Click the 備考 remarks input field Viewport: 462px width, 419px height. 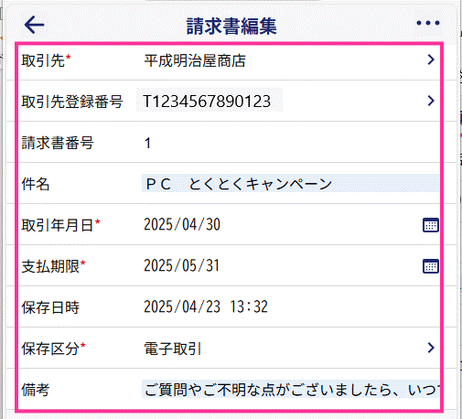290,390
